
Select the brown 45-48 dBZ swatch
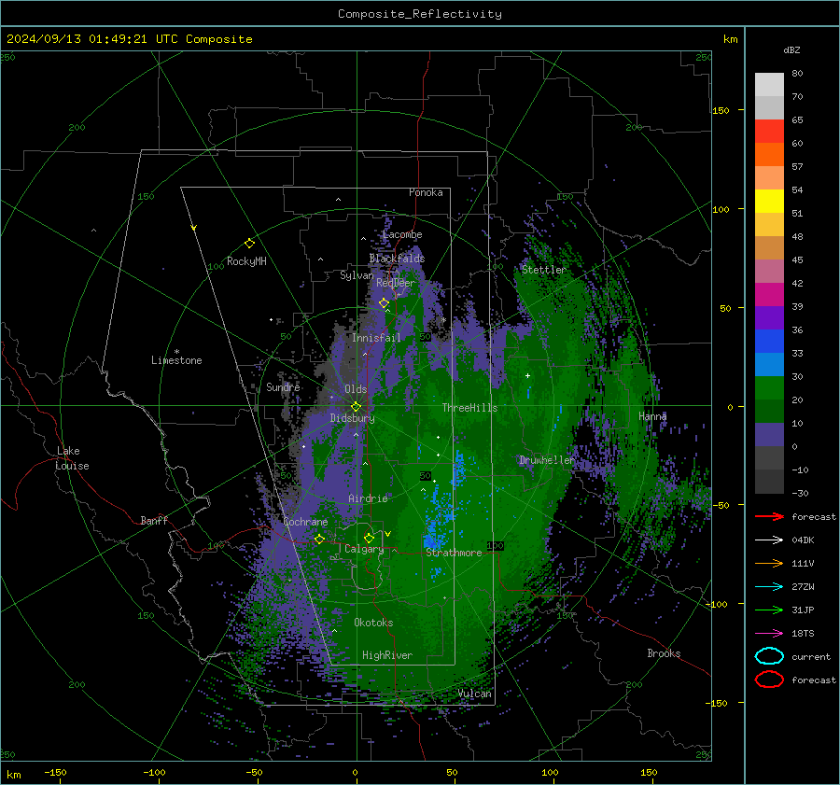(x=769, y=248)
